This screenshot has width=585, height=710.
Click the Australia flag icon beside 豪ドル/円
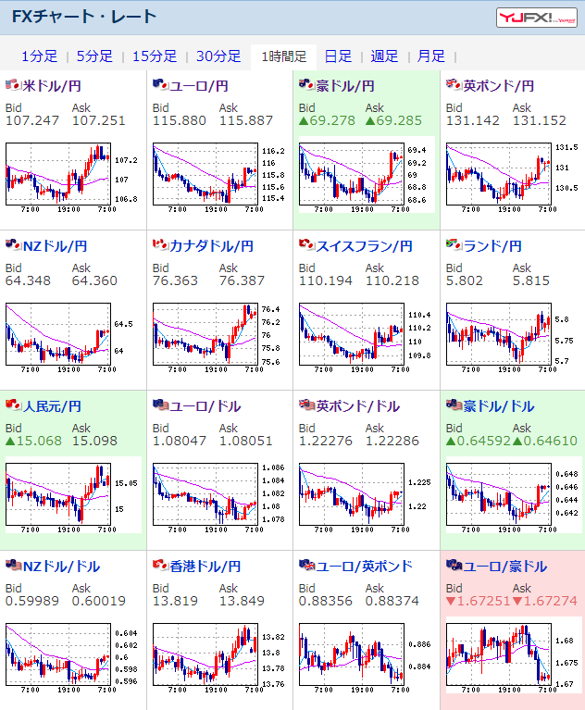306,84
